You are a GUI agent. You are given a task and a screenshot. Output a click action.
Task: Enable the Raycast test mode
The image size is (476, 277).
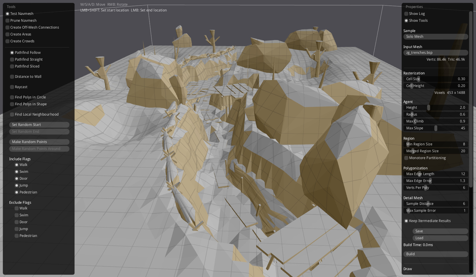pyautogui.click(x=12, y=87)
